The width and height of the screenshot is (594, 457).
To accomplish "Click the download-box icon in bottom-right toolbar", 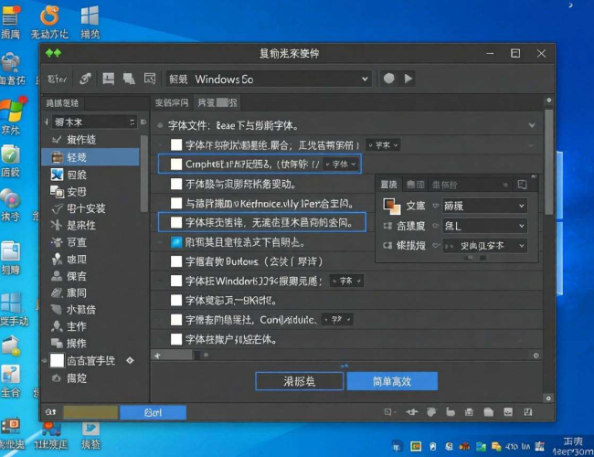I will (x=508, y=412).
